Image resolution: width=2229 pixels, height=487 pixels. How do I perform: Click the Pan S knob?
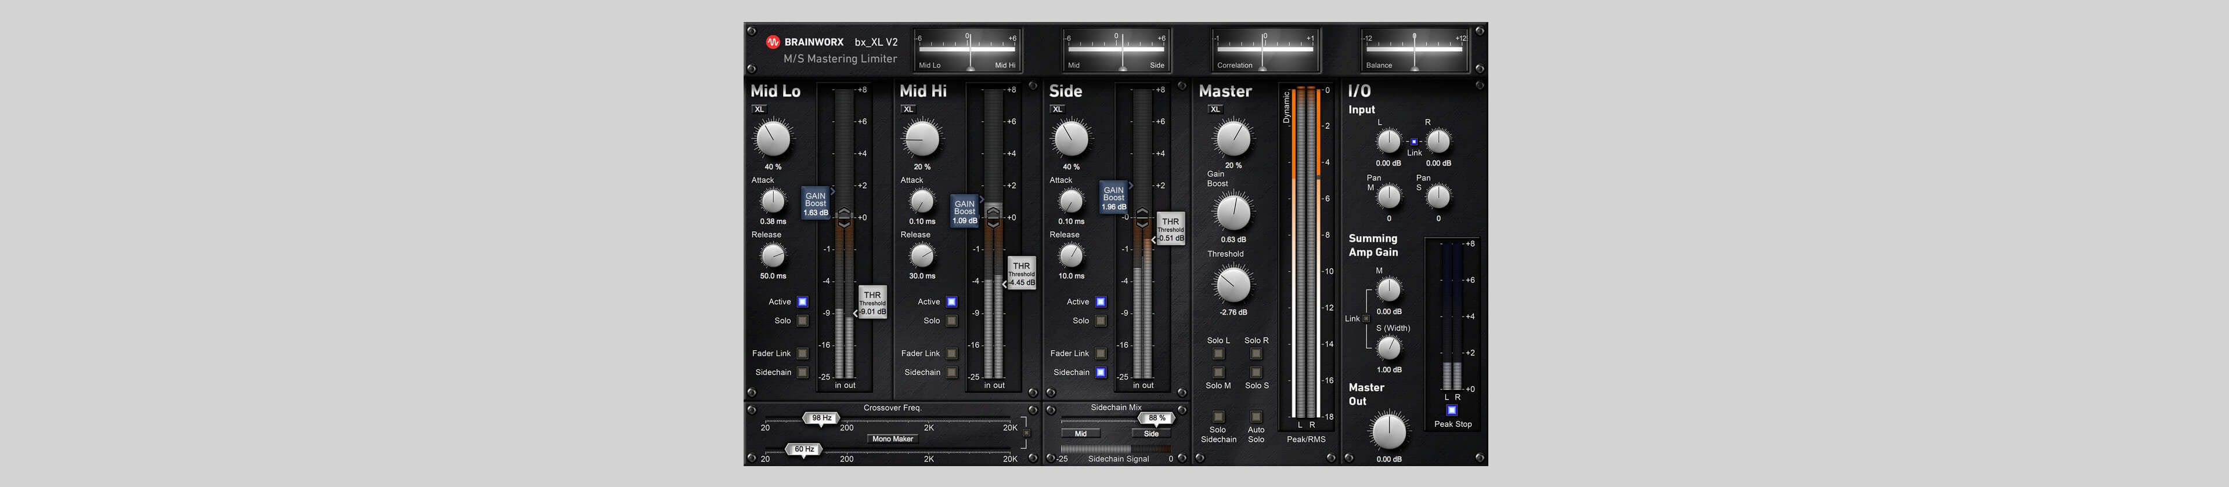tap(1438, 197)
